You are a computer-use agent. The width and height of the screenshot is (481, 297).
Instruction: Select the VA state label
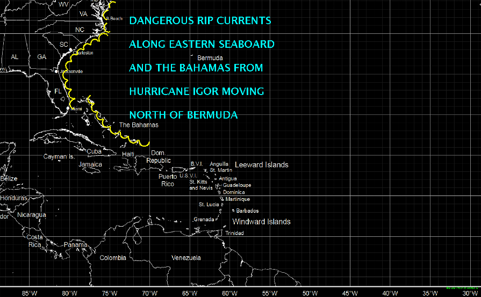[83, 13]
